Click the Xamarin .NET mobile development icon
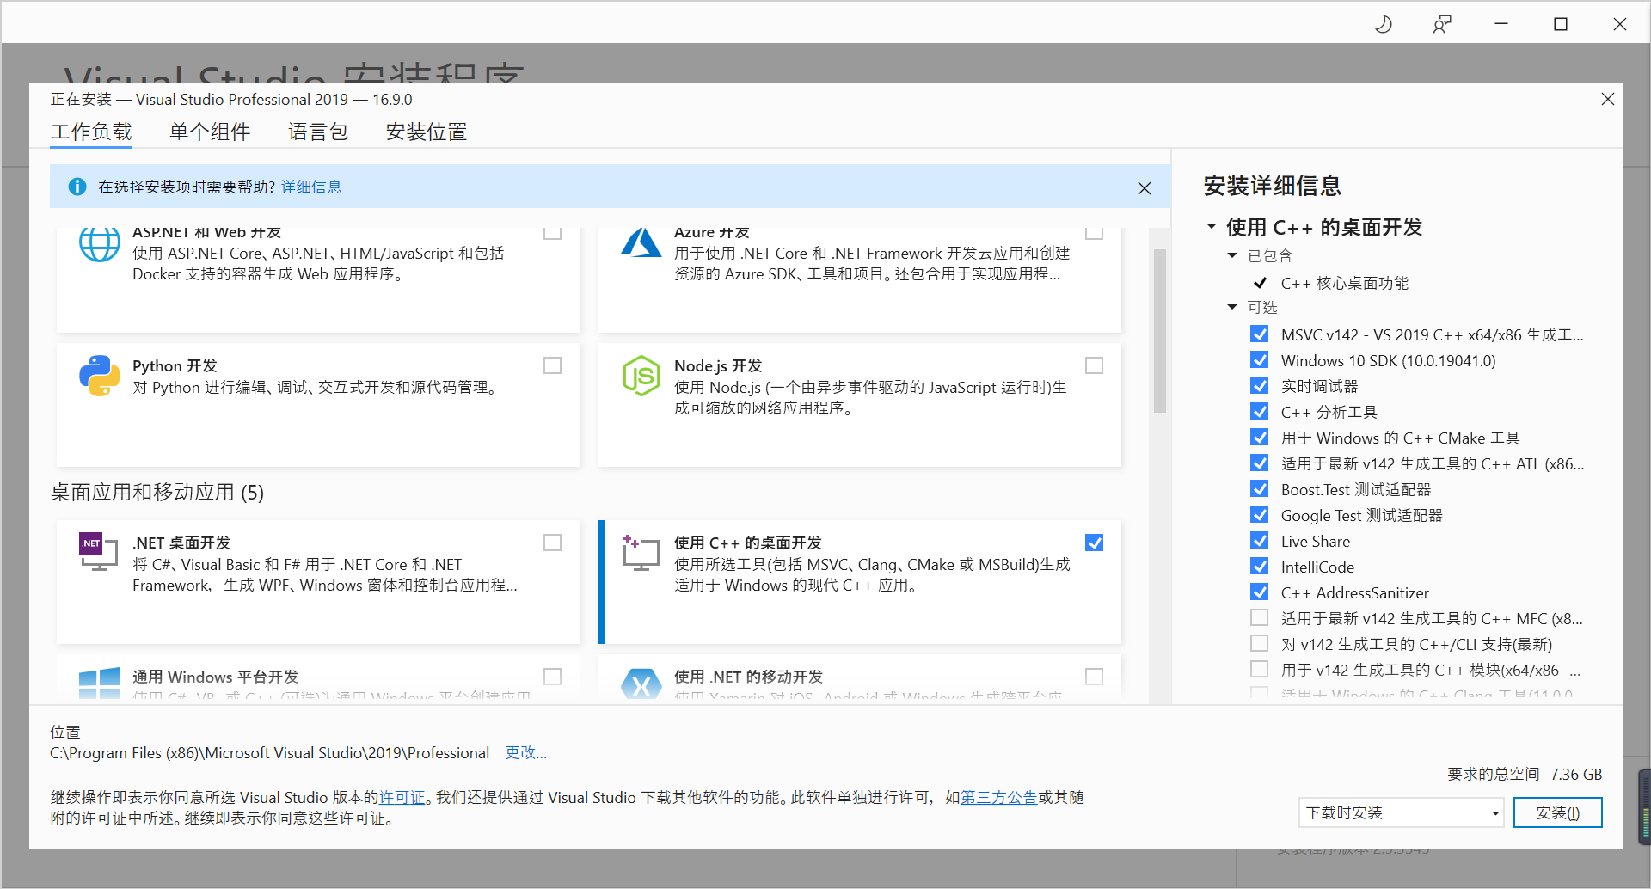This screenshot has height=889, width=1651. 641,684
